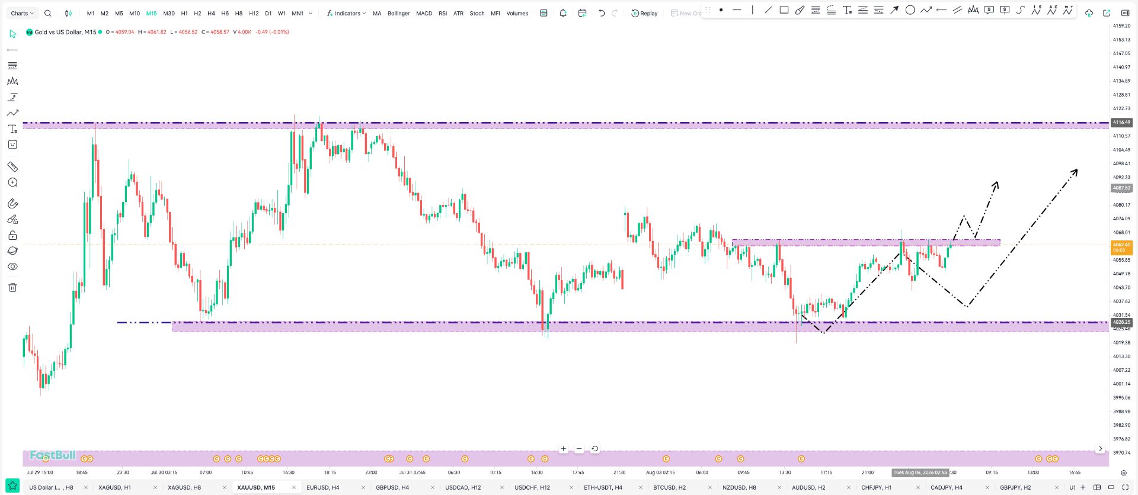This screenshot has height=495, width=1138.
Task: Toggle the MA indicator
Action: (x=377, y=13)
